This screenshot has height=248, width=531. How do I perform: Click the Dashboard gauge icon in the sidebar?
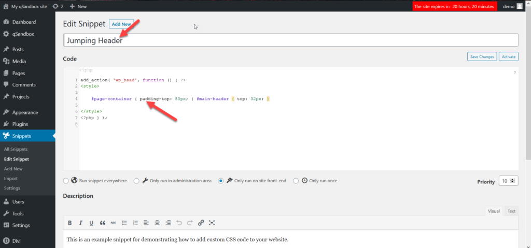(x=6, y=22)
